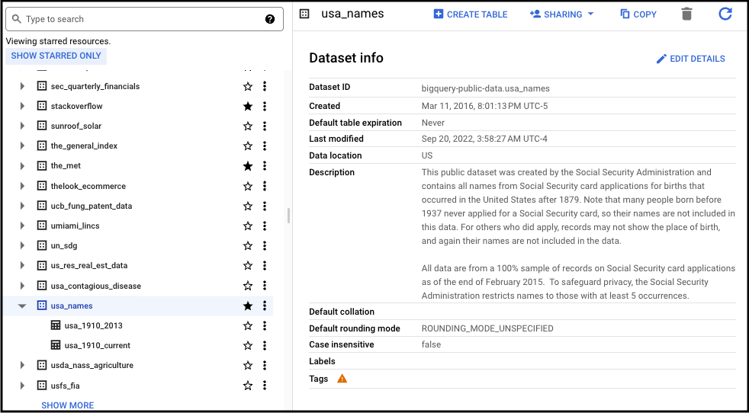
Task: Open more actions for thelook_ecommerce
Action: click(x=265, y=186)
